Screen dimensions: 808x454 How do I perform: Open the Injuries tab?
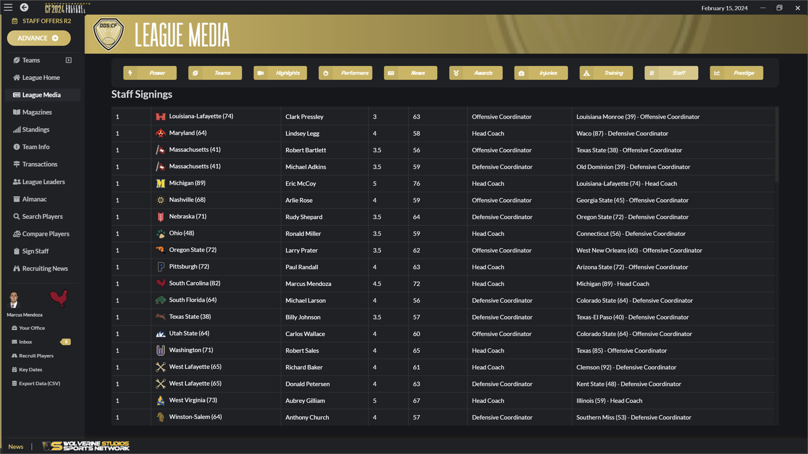point(541,73)
